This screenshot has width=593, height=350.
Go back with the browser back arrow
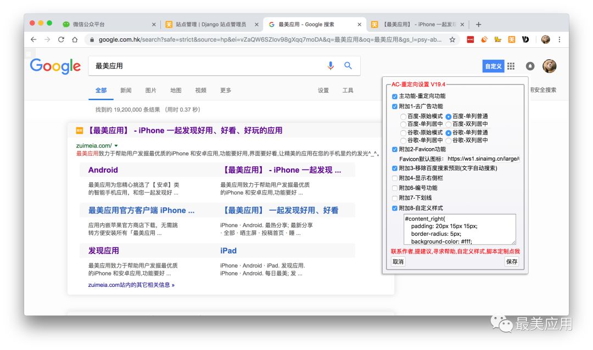coord(33,39)
